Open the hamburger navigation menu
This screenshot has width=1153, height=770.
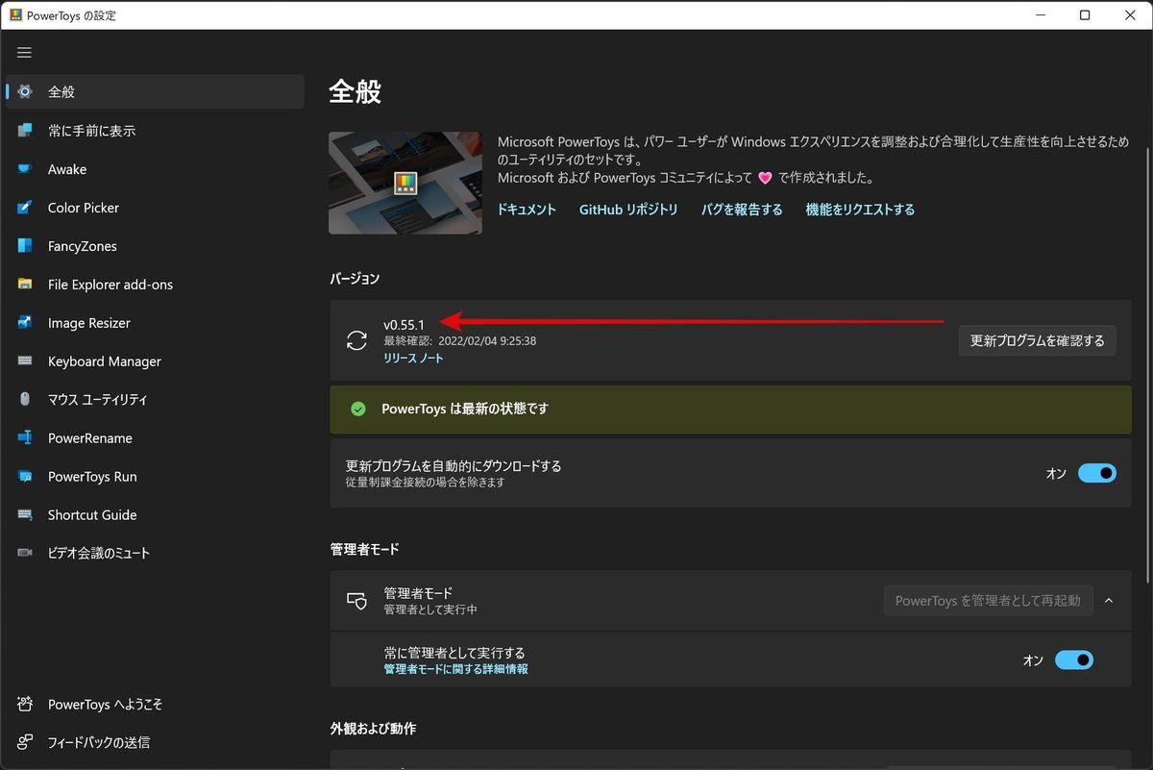(24, 53)
